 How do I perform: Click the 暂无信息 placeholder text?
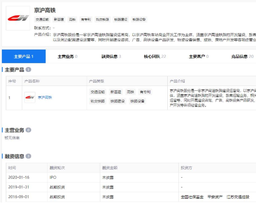pyautogui.click(x=12, y=138)
